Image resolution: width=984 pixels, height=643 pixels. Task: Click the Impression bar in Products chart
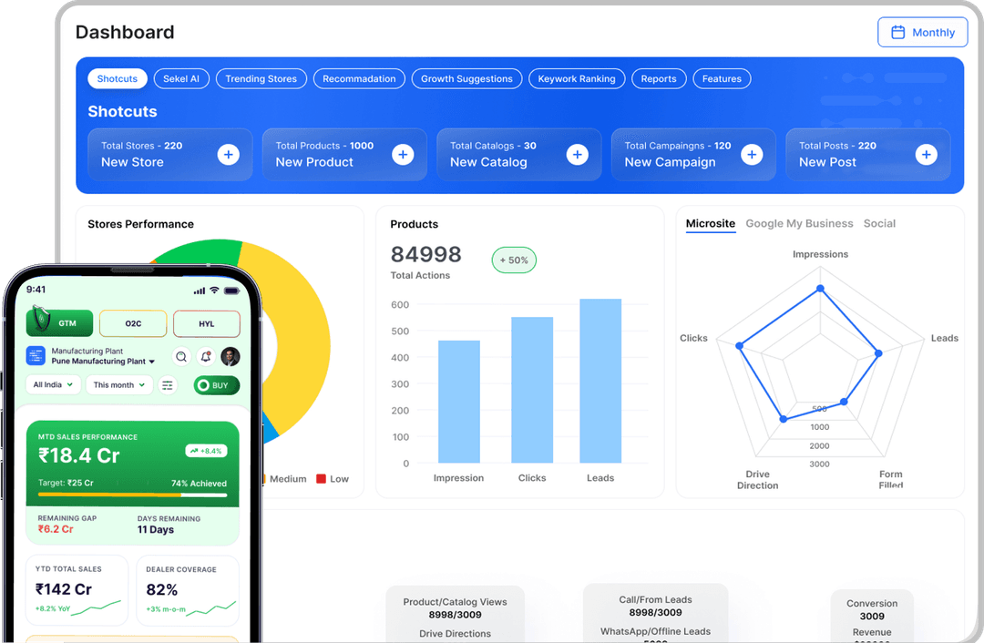(458, 402)
